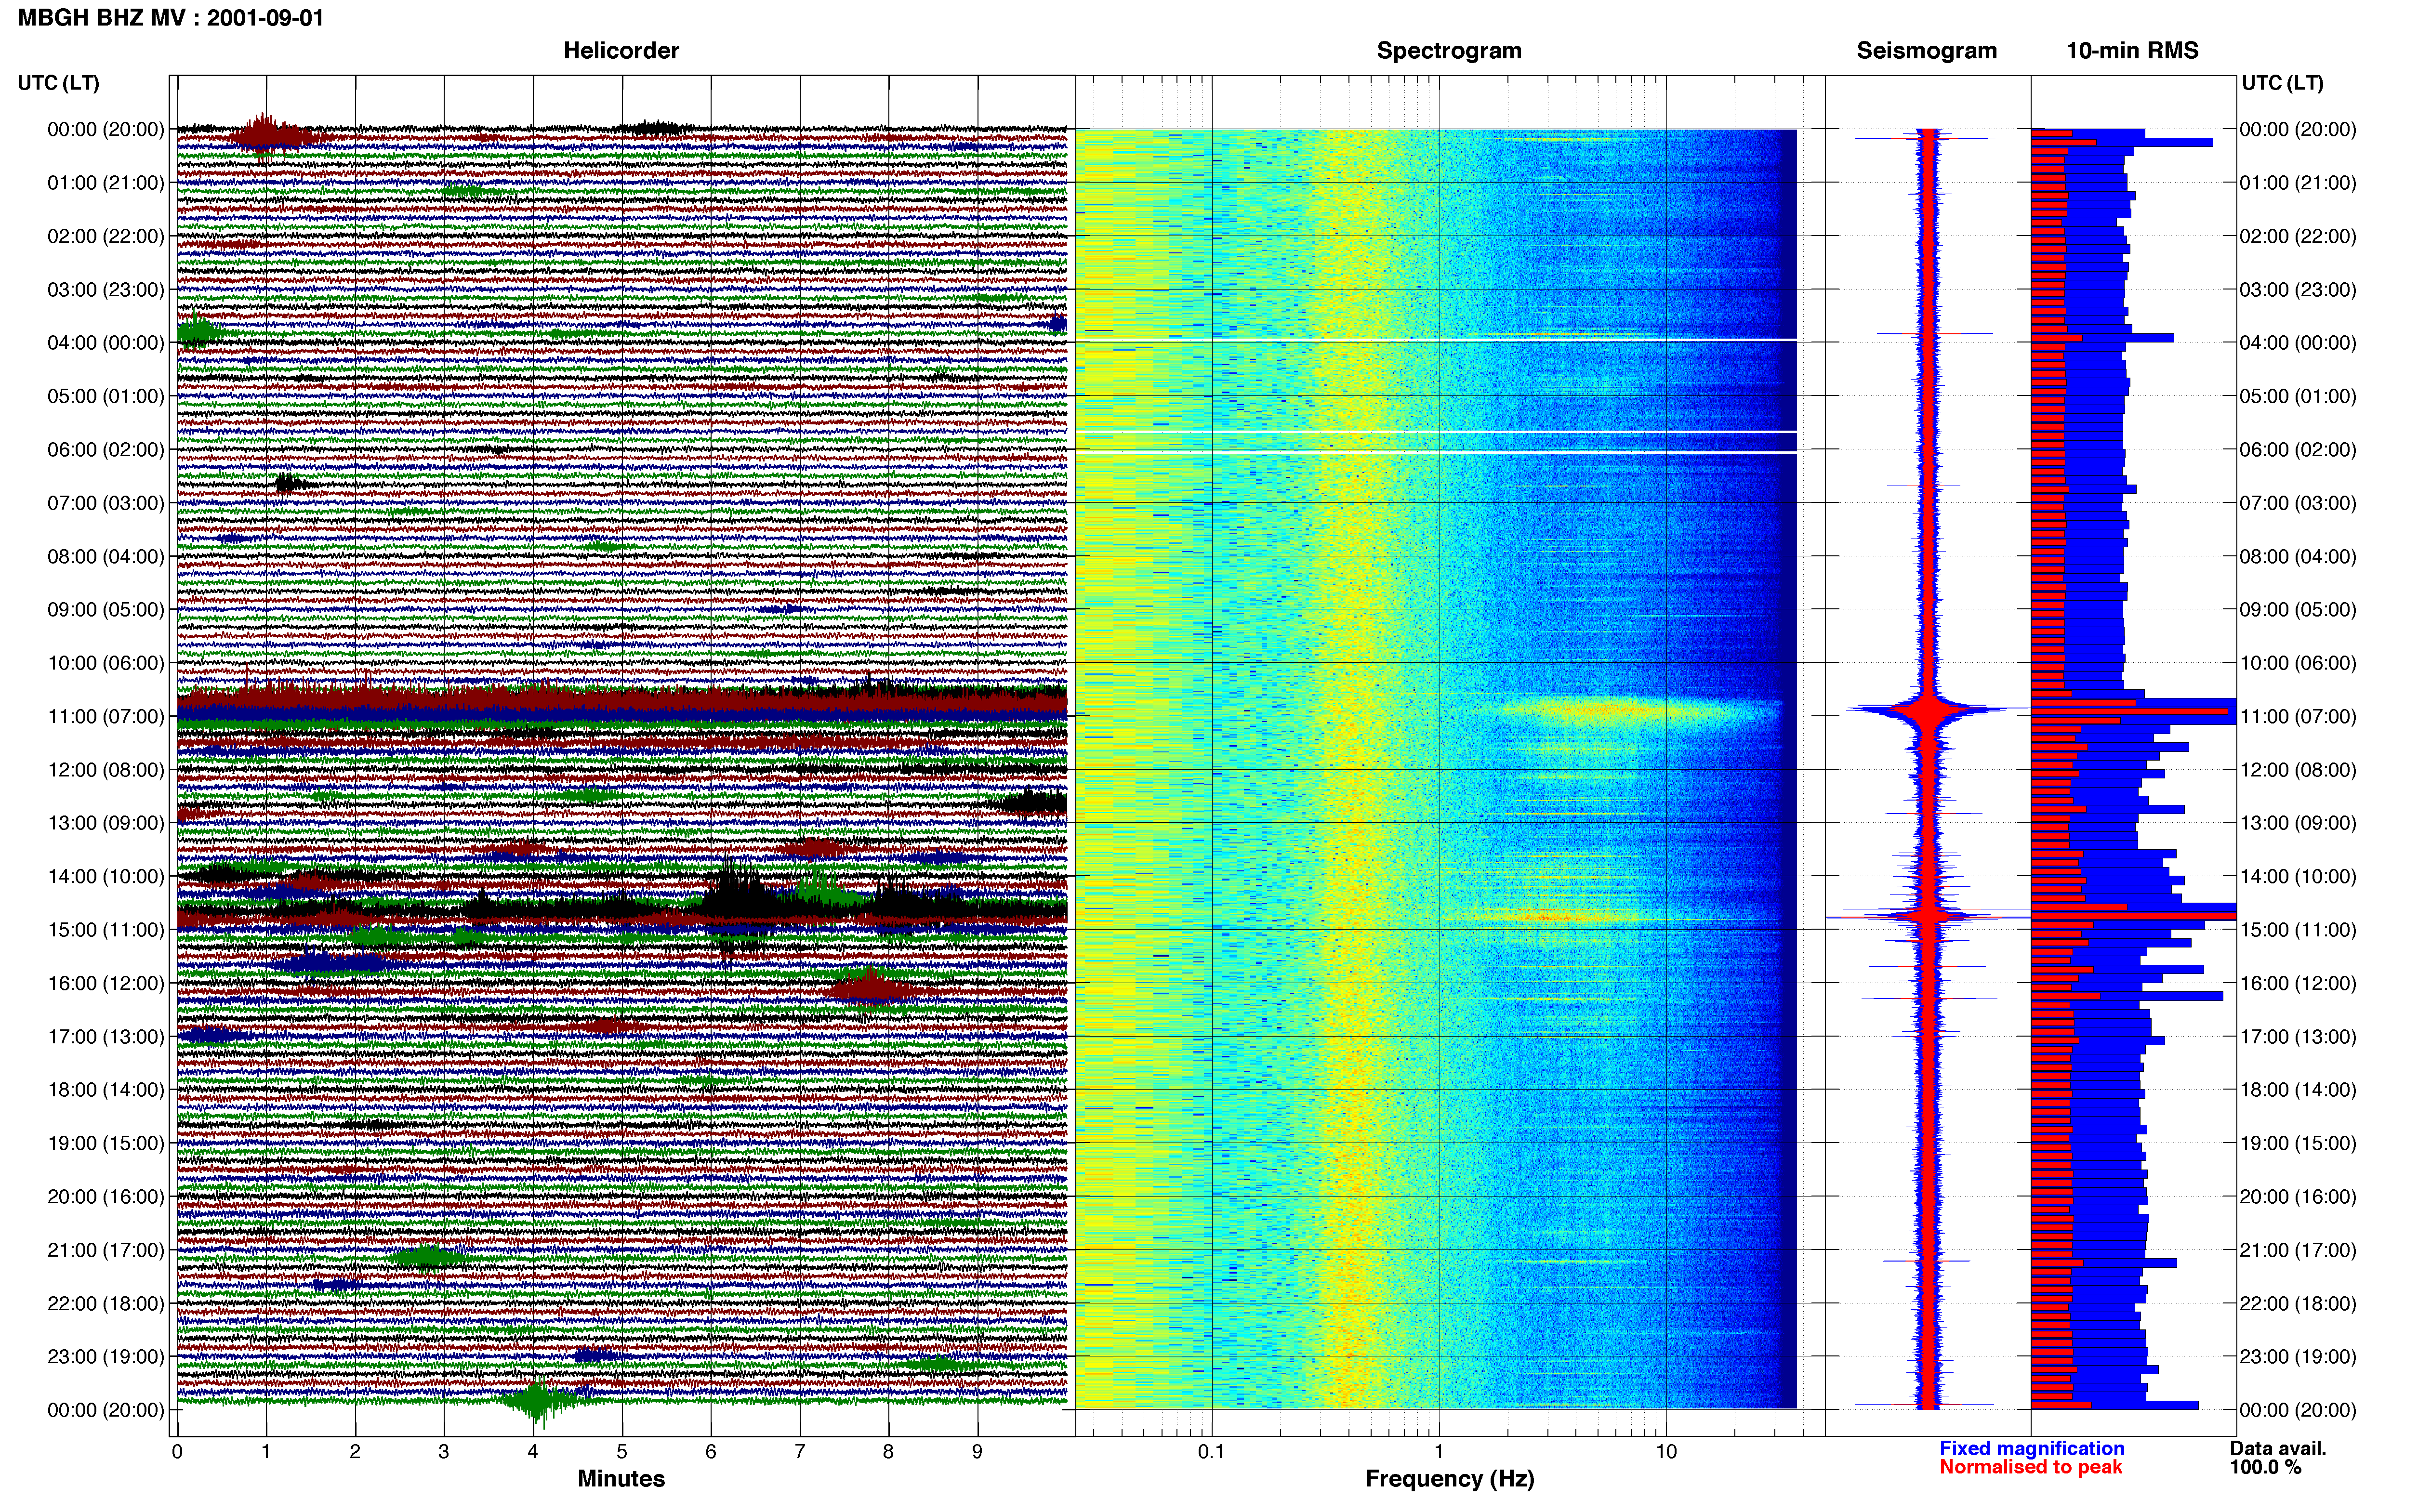This screenshot has width=2418, height=1512.
Task: Click the left time label "22:00 (18:00)"
Action: pos(106,1304)
